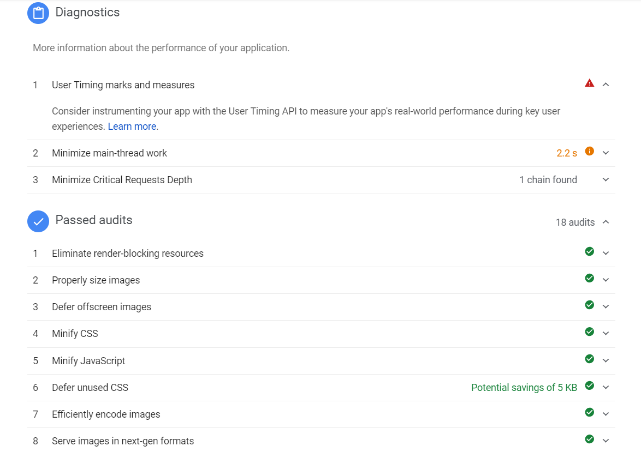641x452 pixels.
Task: Open the Learn more link
Action: pyautogui.click(x=133, y=126)
